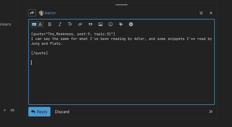Open the AI helper sparkle tool
Screen dimensions: 232x127
tap(121, 24)
